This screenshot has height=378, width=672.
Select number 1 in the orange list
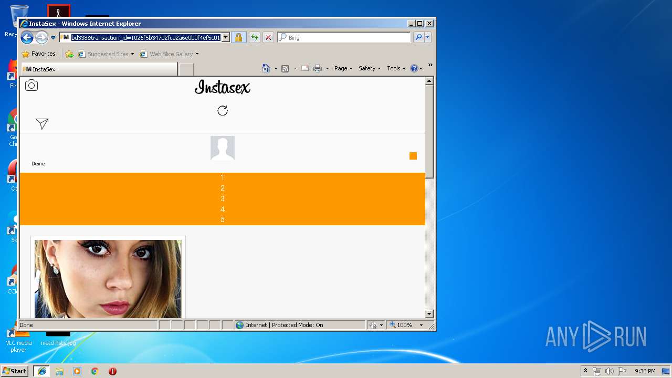(223, 177)
